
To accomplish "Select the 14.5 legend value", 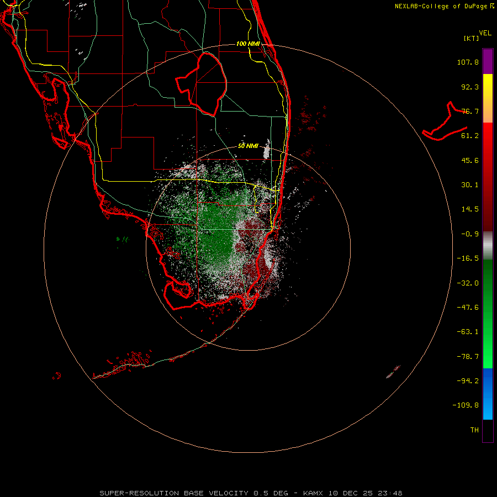I will coord(470,209).
